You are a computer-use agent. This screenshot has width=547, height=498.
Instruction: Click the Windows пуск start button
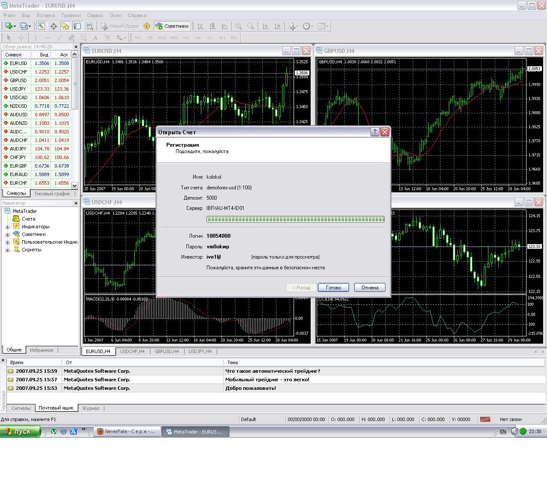tap(21, 431)
